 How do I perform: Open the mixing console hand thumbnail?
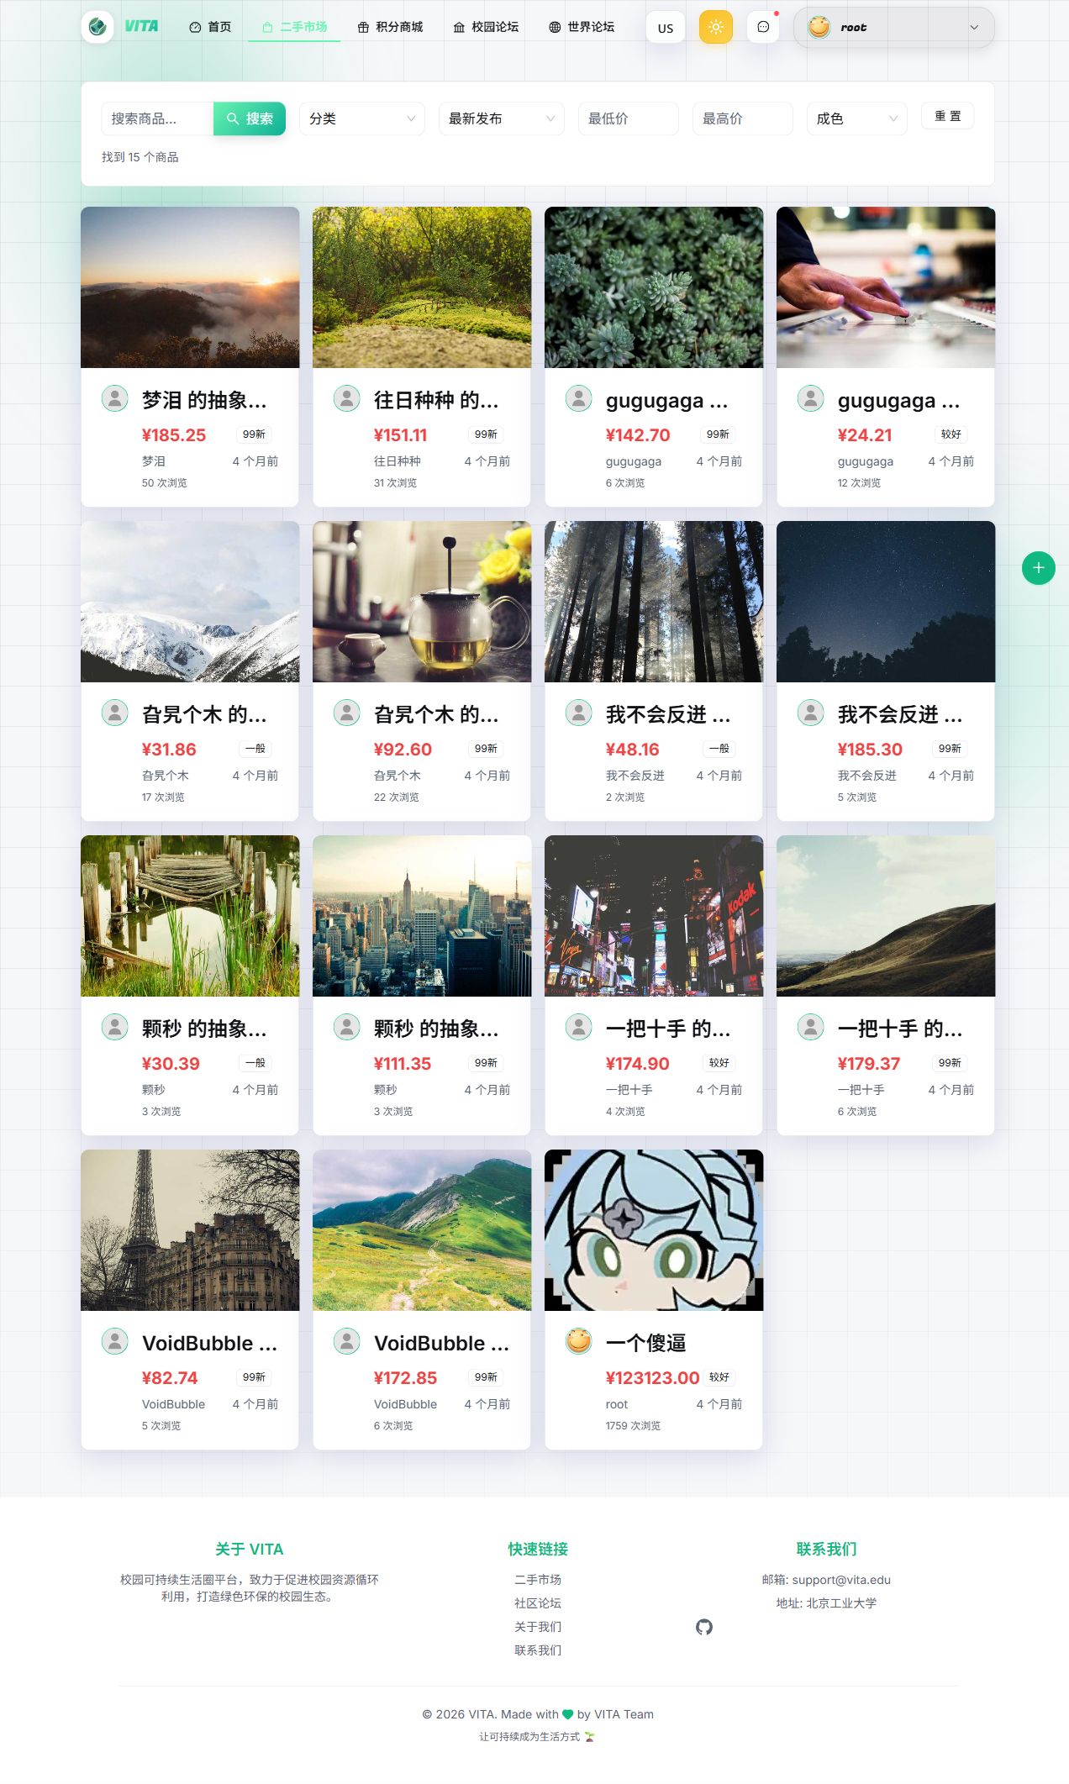coord(886,287)
